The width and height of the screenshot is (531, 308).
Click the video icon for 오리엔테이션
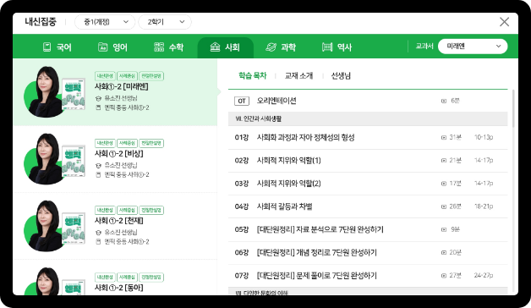444,101
